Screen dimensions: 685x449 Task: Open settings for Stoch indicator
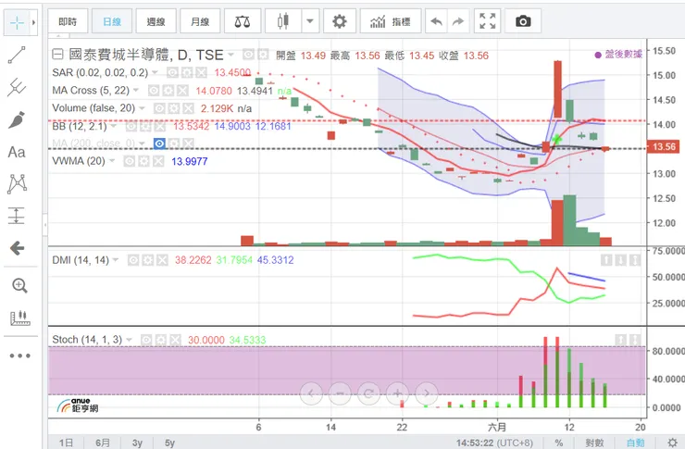(161, 340)
